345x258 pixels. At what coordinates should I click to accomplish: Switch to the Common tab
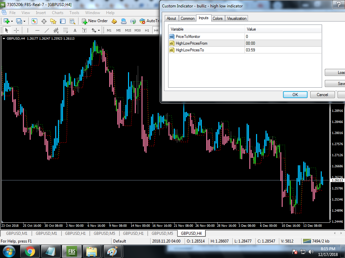[188, 18]
